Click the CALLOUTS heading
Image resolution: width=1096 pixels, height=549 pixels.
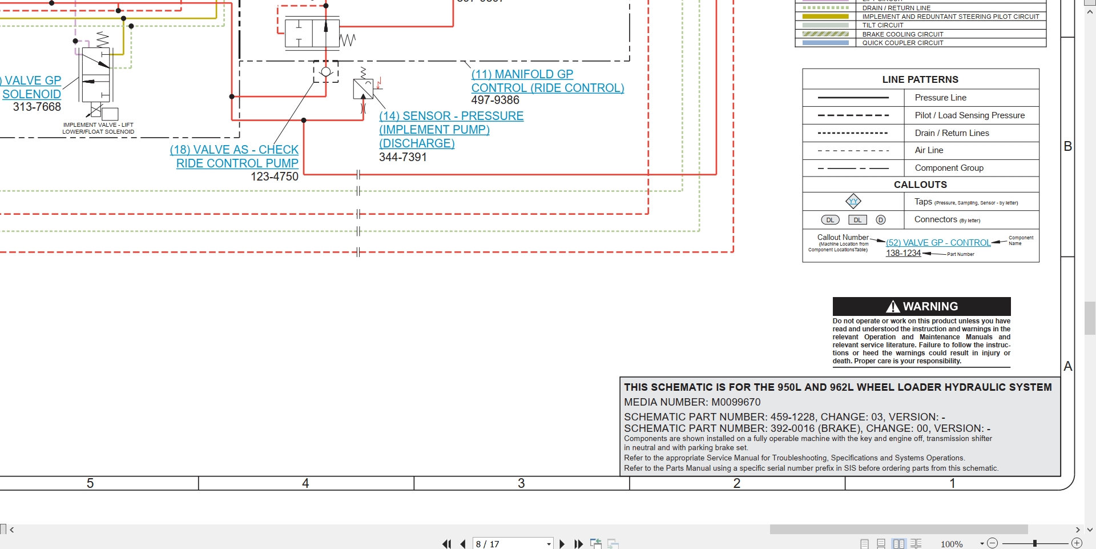pos(920,185)
